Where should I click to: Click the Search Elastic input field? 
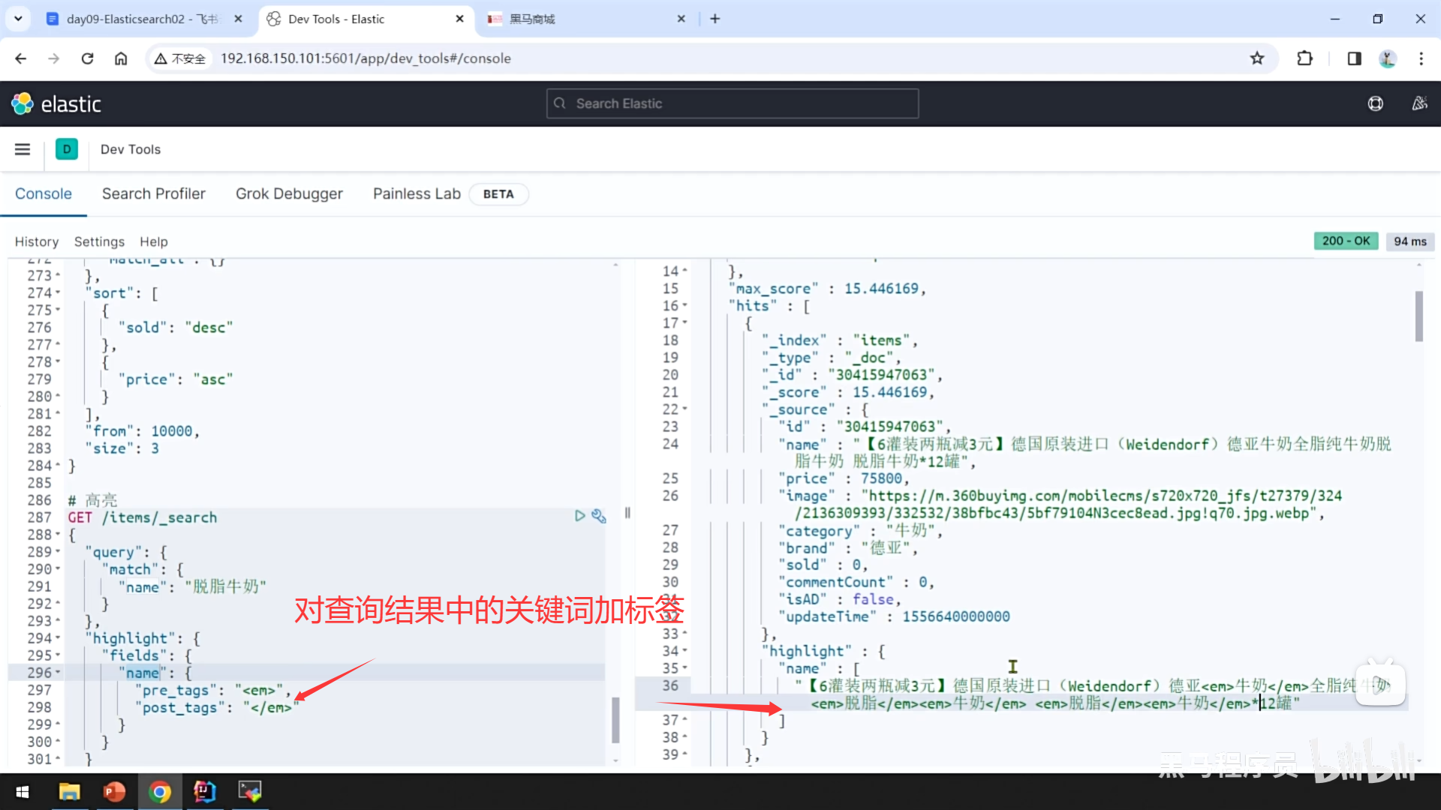point(732,103)
